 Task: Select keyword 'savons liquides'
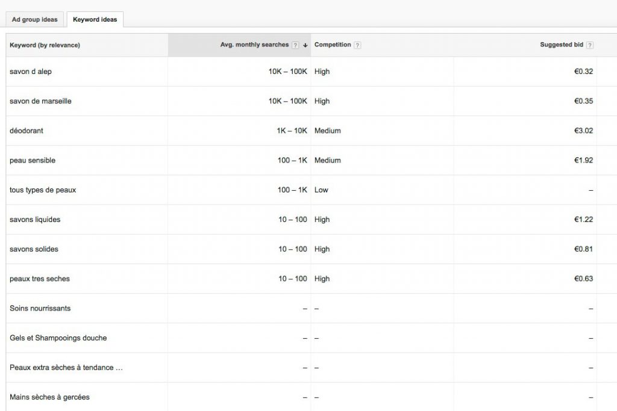[35, 219]
